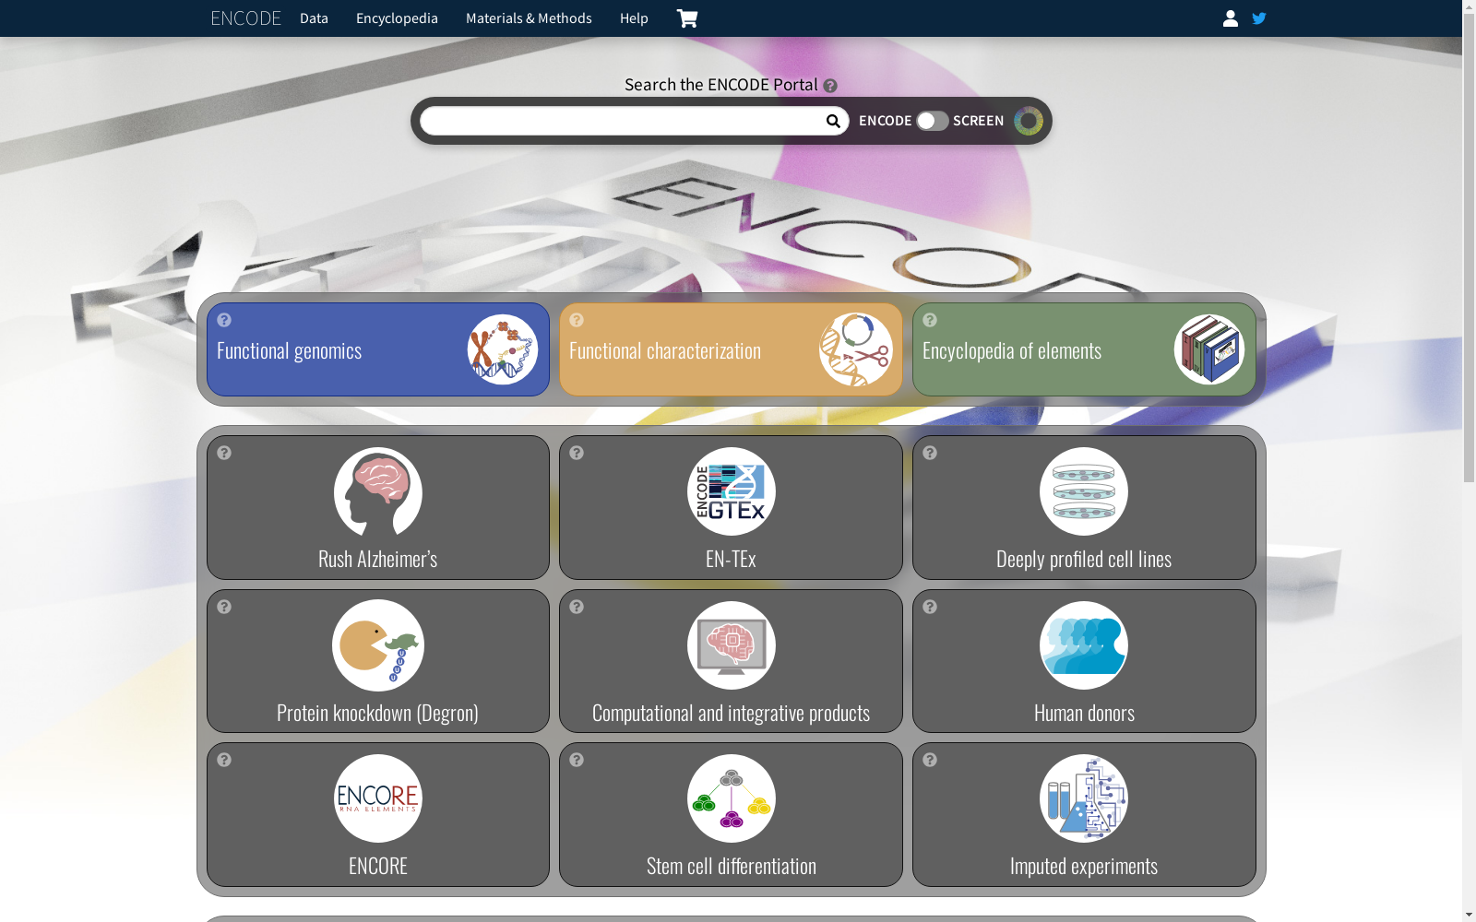Open Imputed experiments label
This screenshot has height=922, width=1476.
pos(1084,866)
